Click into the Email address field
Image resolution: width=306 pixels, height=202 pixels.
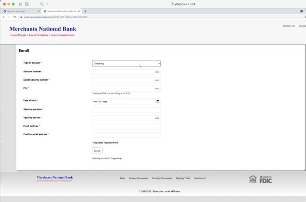point(126,127)
